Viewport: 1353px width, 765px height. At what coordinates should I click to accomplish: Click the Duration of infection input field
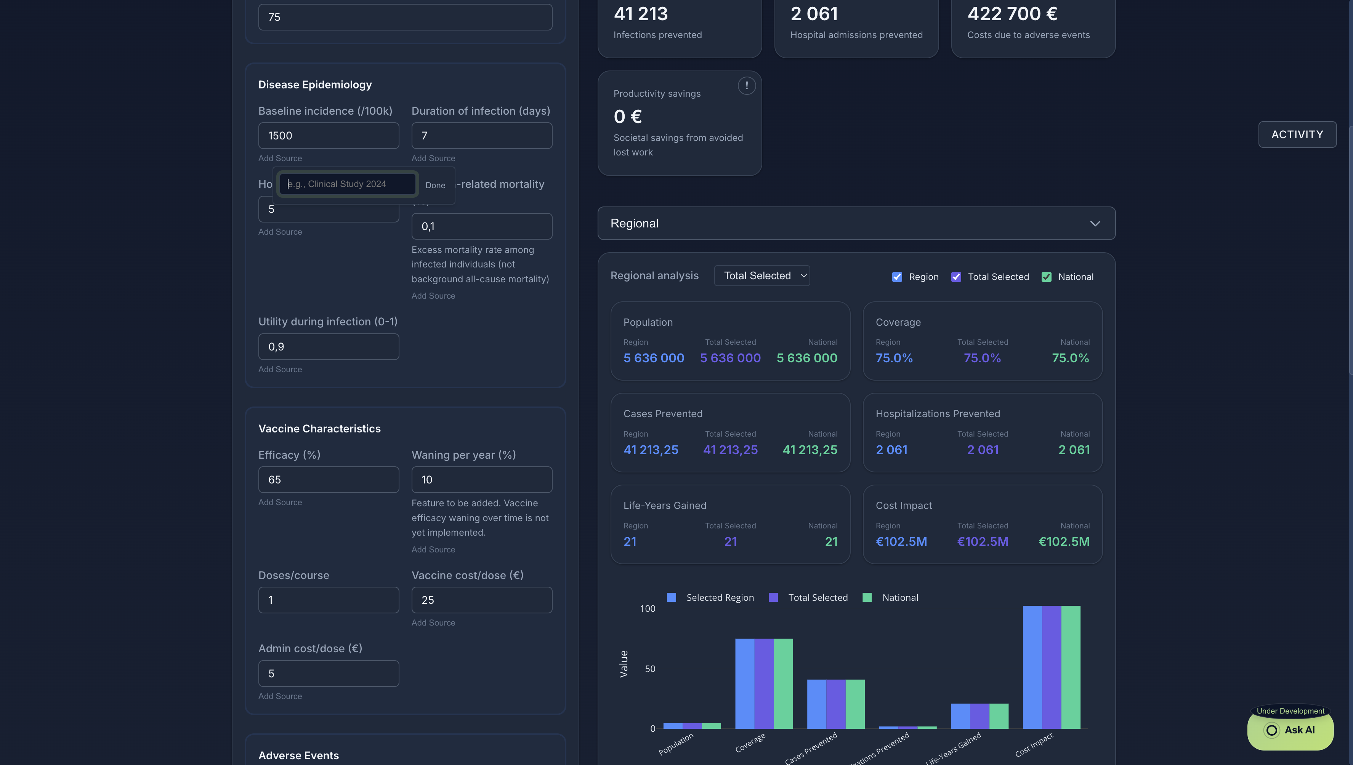pyautogui.click(x=481, y=136)
